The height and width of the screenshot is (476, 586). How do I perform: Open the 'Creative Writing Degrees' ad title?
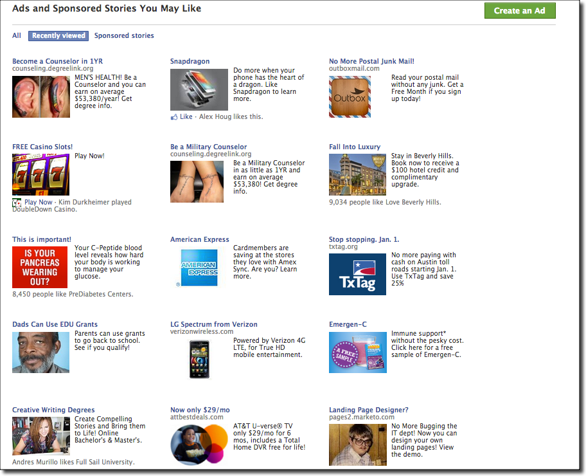pyautogui.click(x=53, y=410)
